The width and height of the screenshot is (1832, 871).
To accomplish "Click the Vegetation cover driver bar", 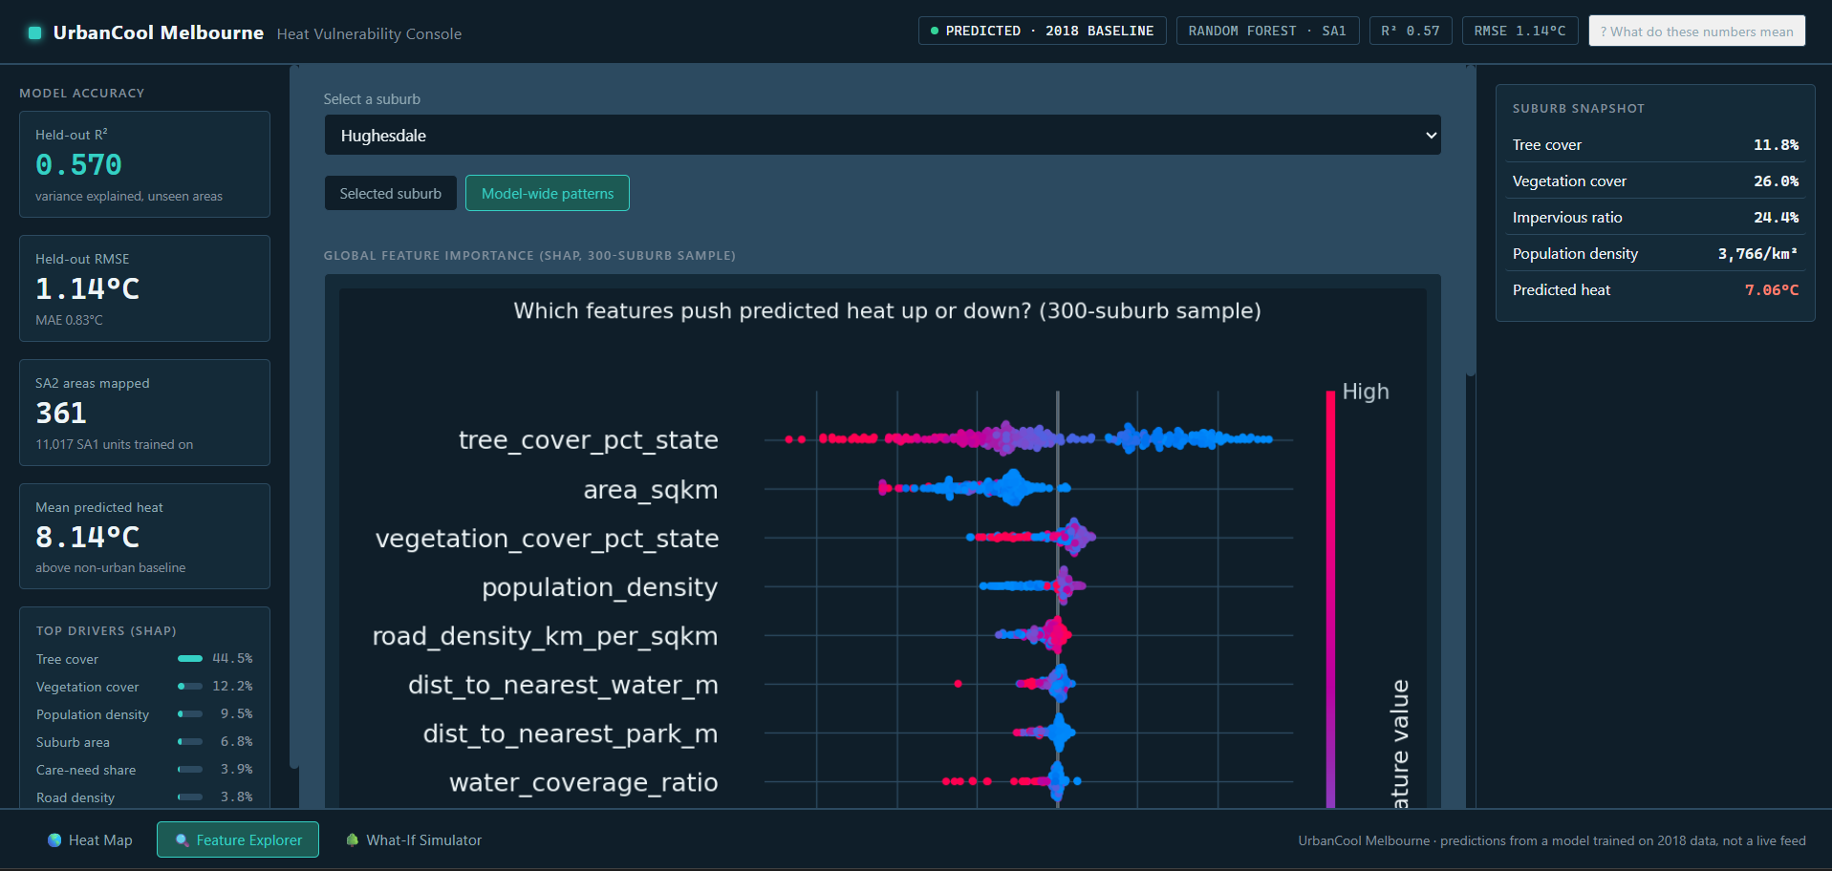I will click(190, 686).
